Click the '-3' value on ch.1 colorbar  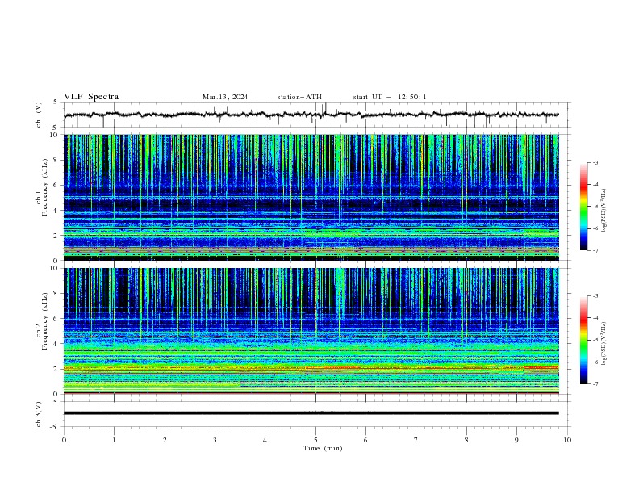point(595,162)
